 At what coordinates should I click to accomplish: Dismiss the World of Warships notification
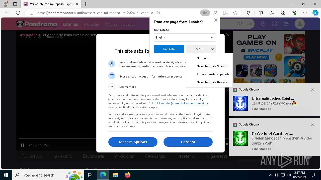312,124
